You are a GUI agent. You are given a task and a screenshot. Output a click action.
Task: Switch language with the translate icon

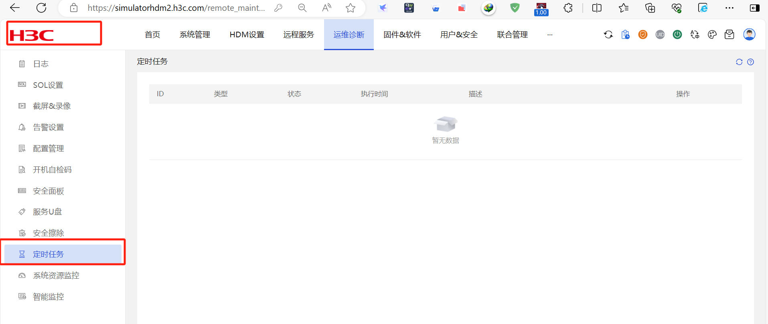tap(695, 35)
